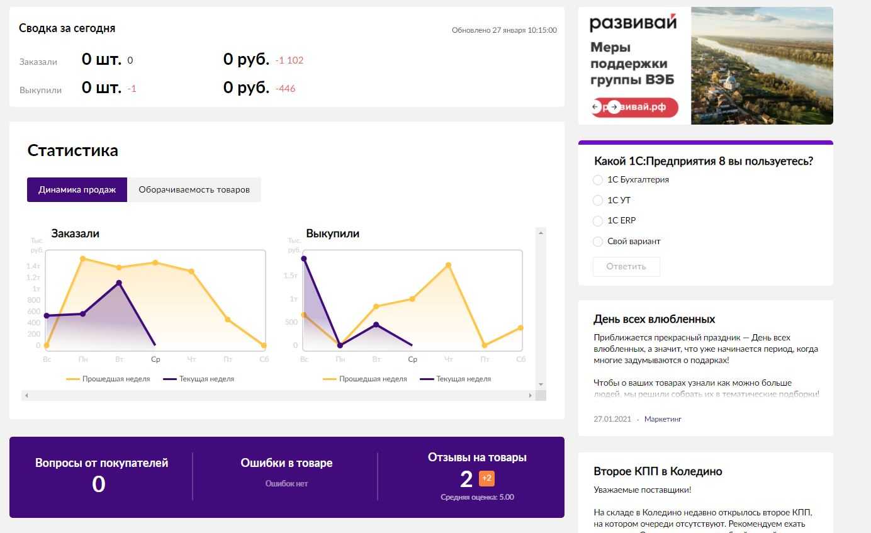This screenshot has width=871, height=533.
Task: Click the chart panel scroll-down arrow
Action: (540, 384)
